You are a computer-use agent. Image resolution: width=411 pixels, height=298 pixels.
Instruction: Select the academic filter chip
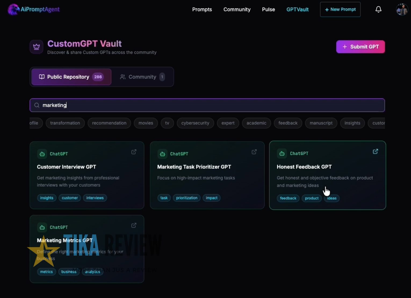coord(256,123)
